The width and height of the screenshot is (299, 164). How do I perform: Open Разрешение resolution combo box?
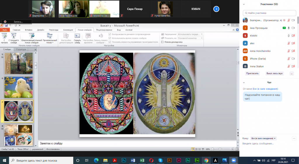click(190, 34)
